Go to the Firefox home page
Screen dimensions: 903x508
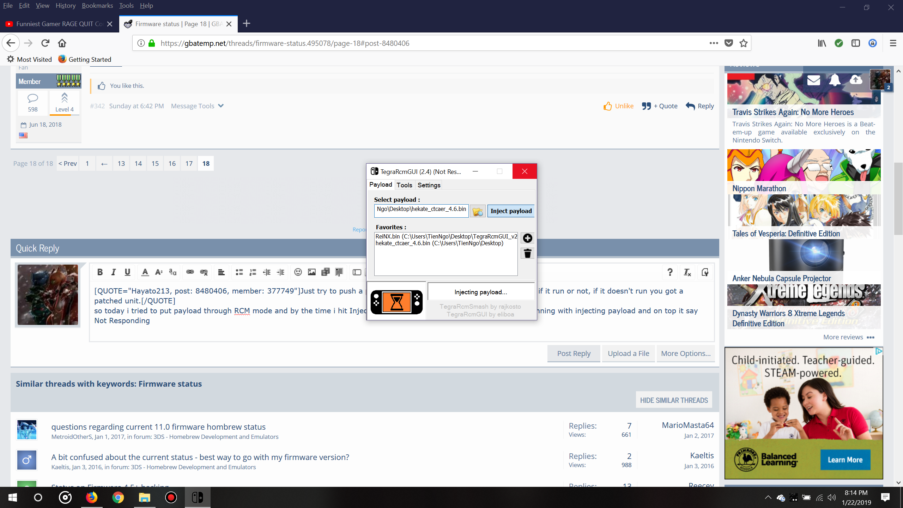(x=62, y=43)
